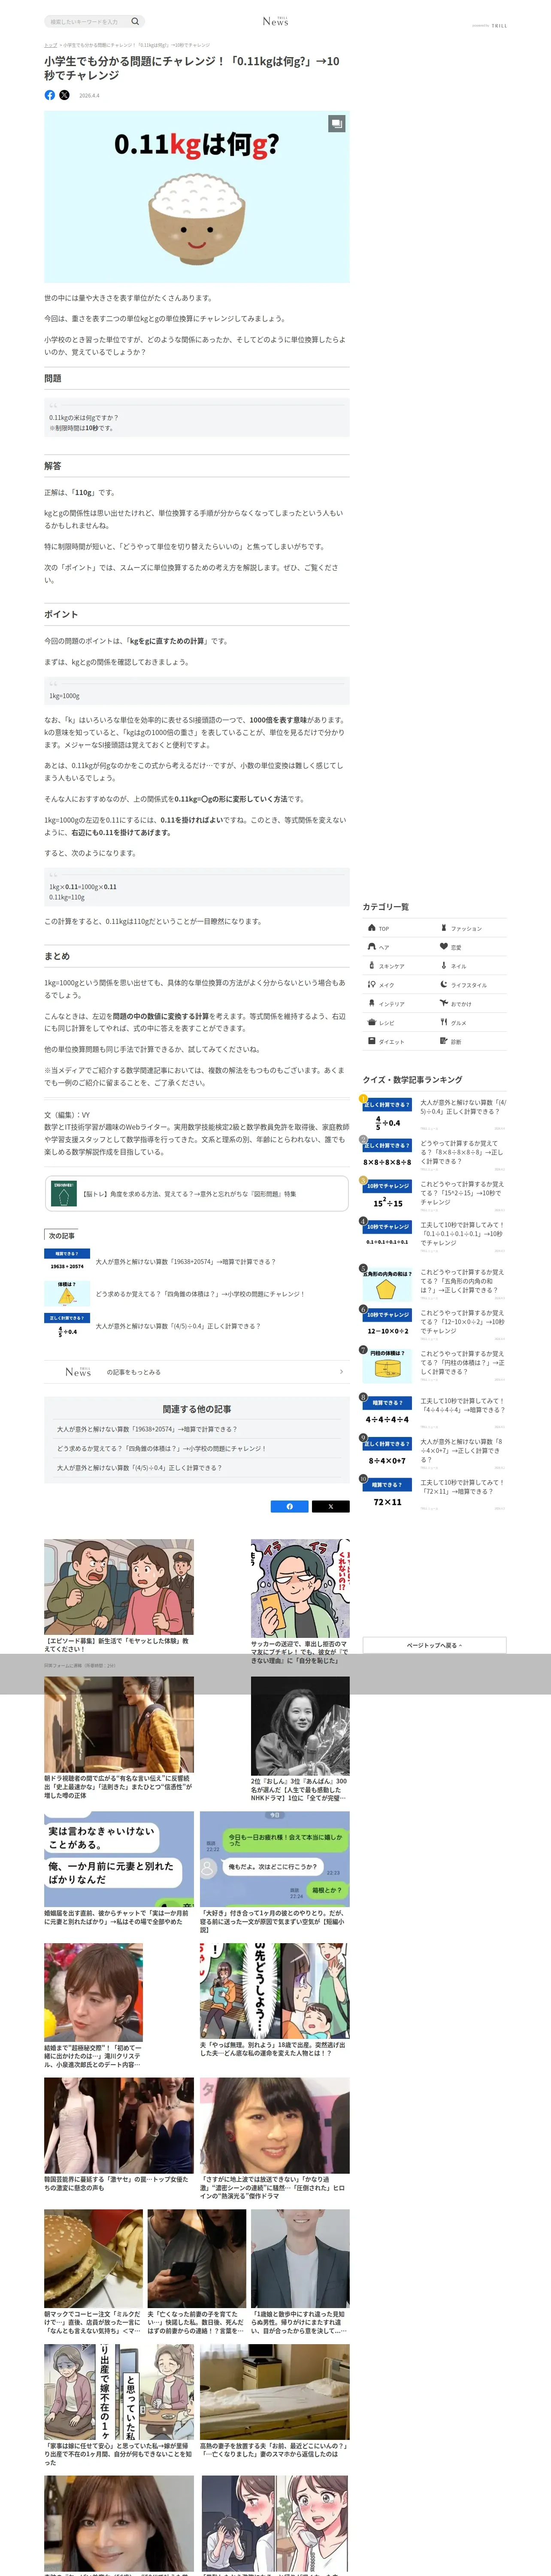Open next article thumbnail 4/5÷0.4 in 次の記事
The width and height of the screenshot is (551, 2576).
pyautogui.click(x=67, y=1326)
